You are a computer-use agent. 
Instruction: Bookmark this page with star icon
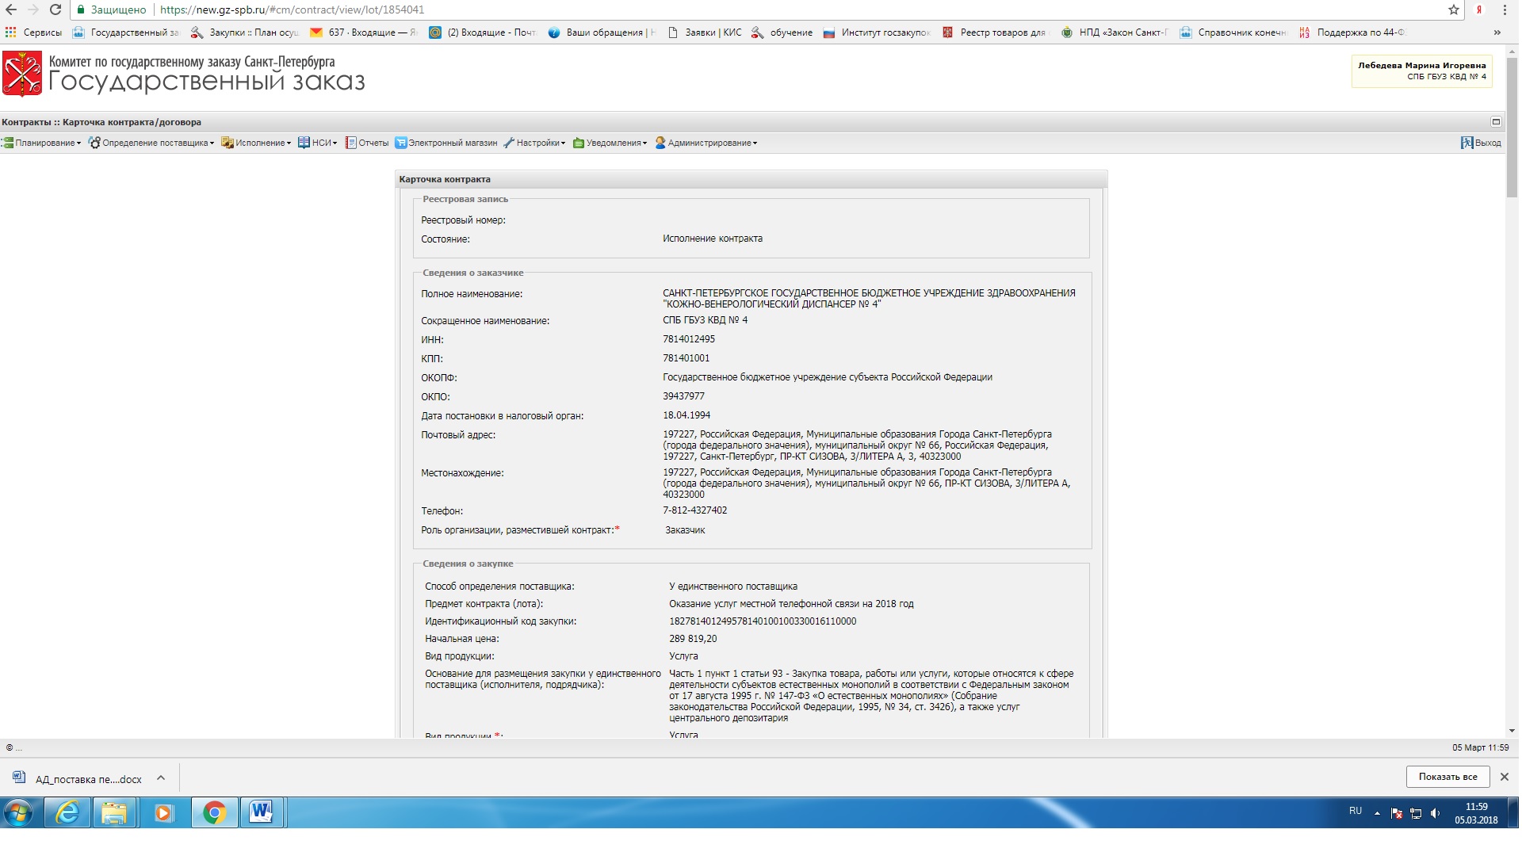point(1454,10)
